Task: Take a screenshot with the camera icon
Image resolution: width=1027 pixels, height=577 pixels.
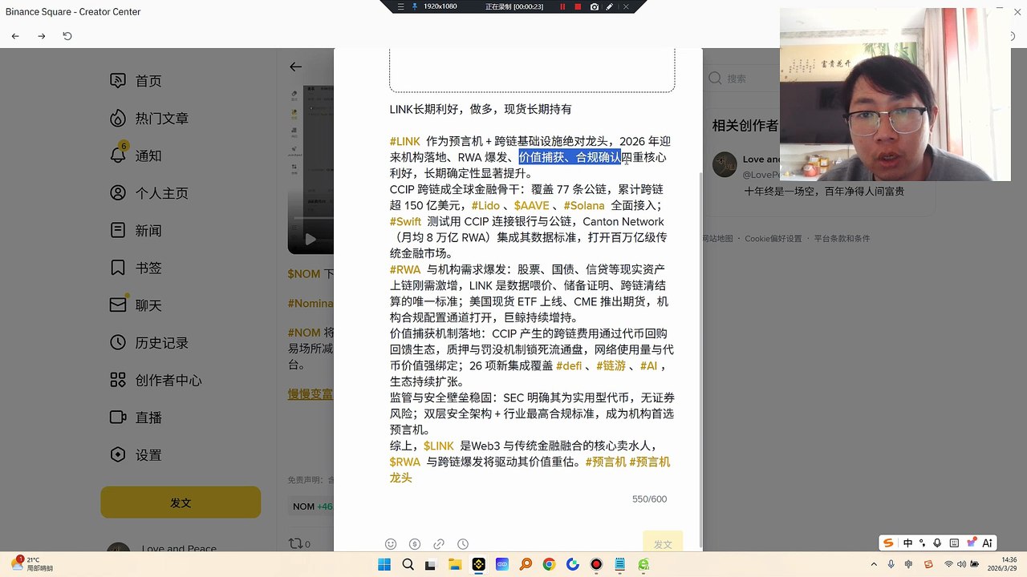Action: coord(594,6)
